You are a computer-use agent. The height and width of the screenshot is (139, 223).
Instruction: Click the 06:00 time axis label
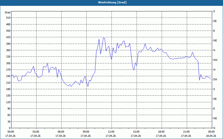61,132
